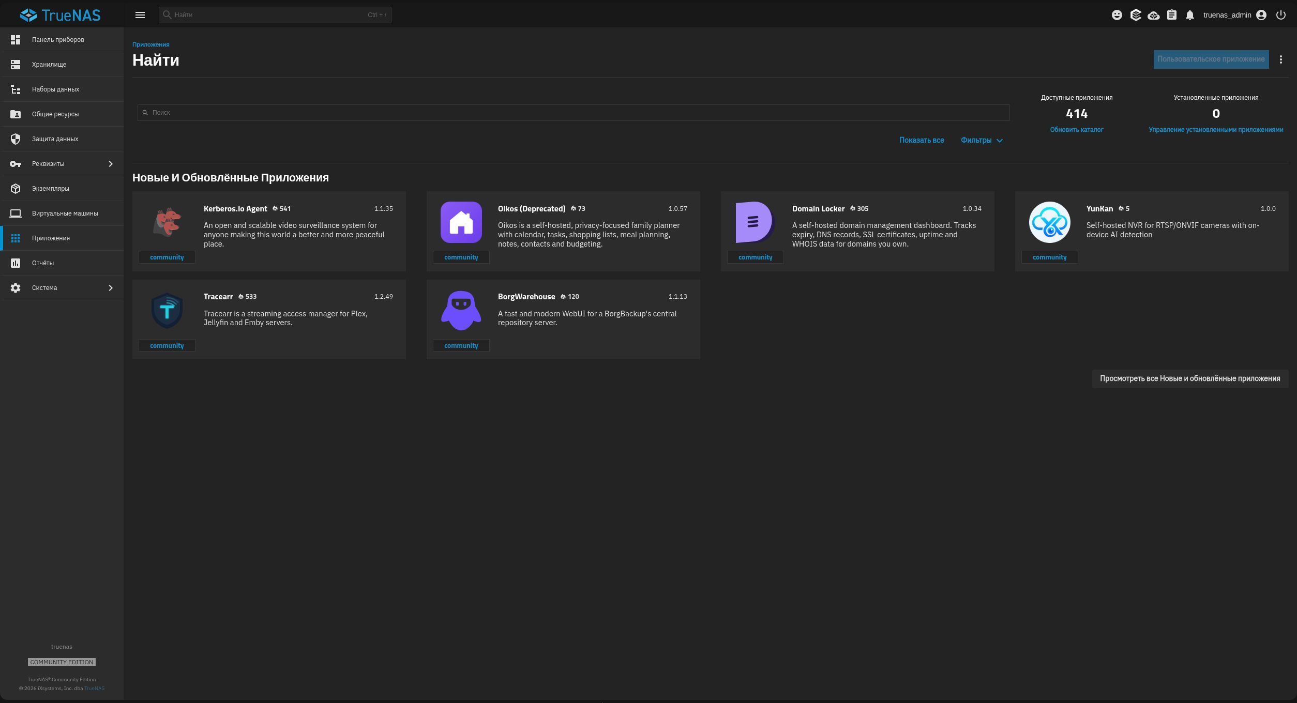This screenshot has width=1297, height=703.
Task: Click the apps grid icon in sidebar
Action: [x=16, y=238]
